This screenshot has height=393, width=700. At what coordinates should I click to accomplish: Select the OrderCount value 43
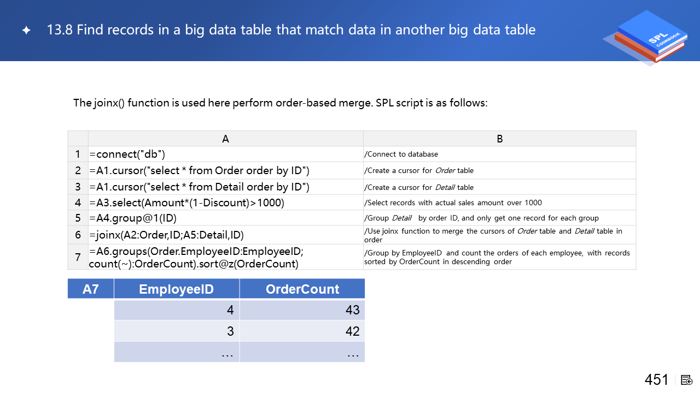point(302,310)
